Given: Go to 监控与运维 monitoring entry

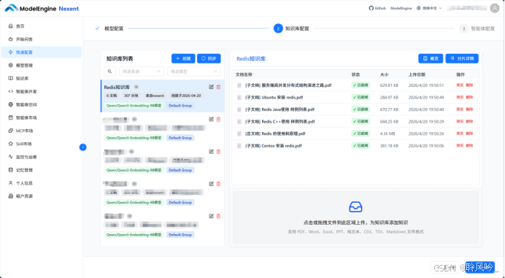Looking at the screenshot, I should click(x=41, y=157).
